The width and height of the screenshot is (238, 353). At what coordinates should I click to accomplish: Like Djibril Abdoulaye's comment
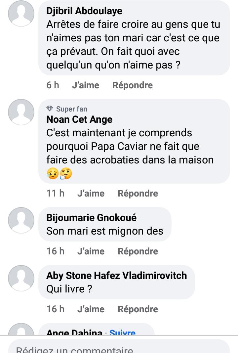click(85, 85)
